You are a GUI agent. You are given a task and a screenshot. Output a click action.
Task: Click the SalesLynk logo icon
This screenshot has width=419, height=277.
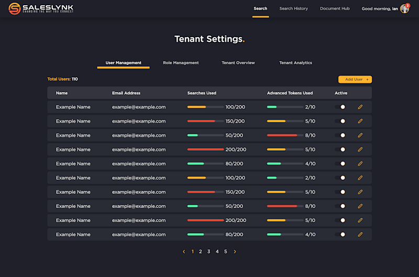15,8
